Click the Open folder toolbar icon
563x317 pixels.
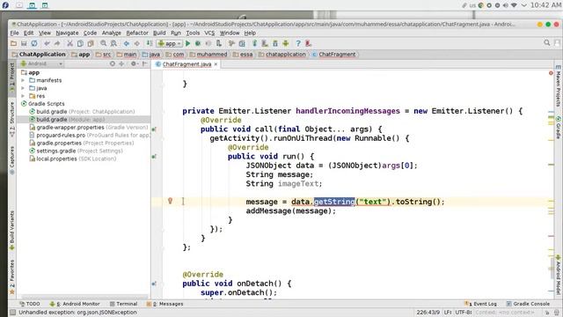click(14, 43)
